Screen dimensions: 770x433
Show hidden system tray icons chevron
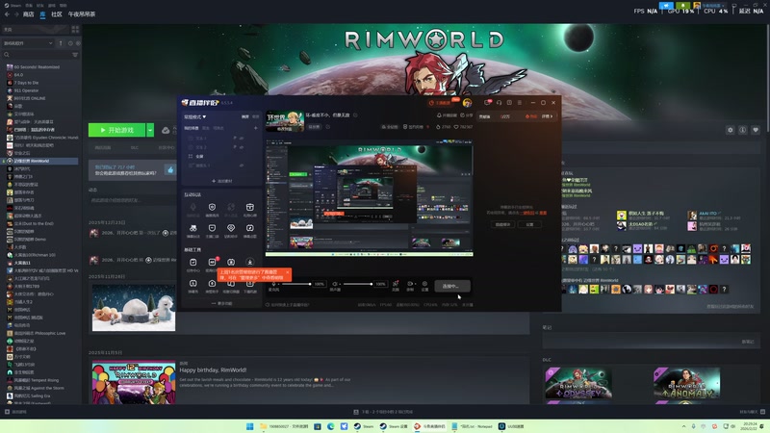[x=683, y=426]
